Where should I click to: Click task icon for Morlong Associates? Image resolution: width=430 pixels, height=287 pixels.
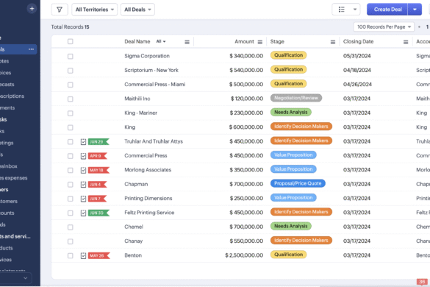point(83,170)
